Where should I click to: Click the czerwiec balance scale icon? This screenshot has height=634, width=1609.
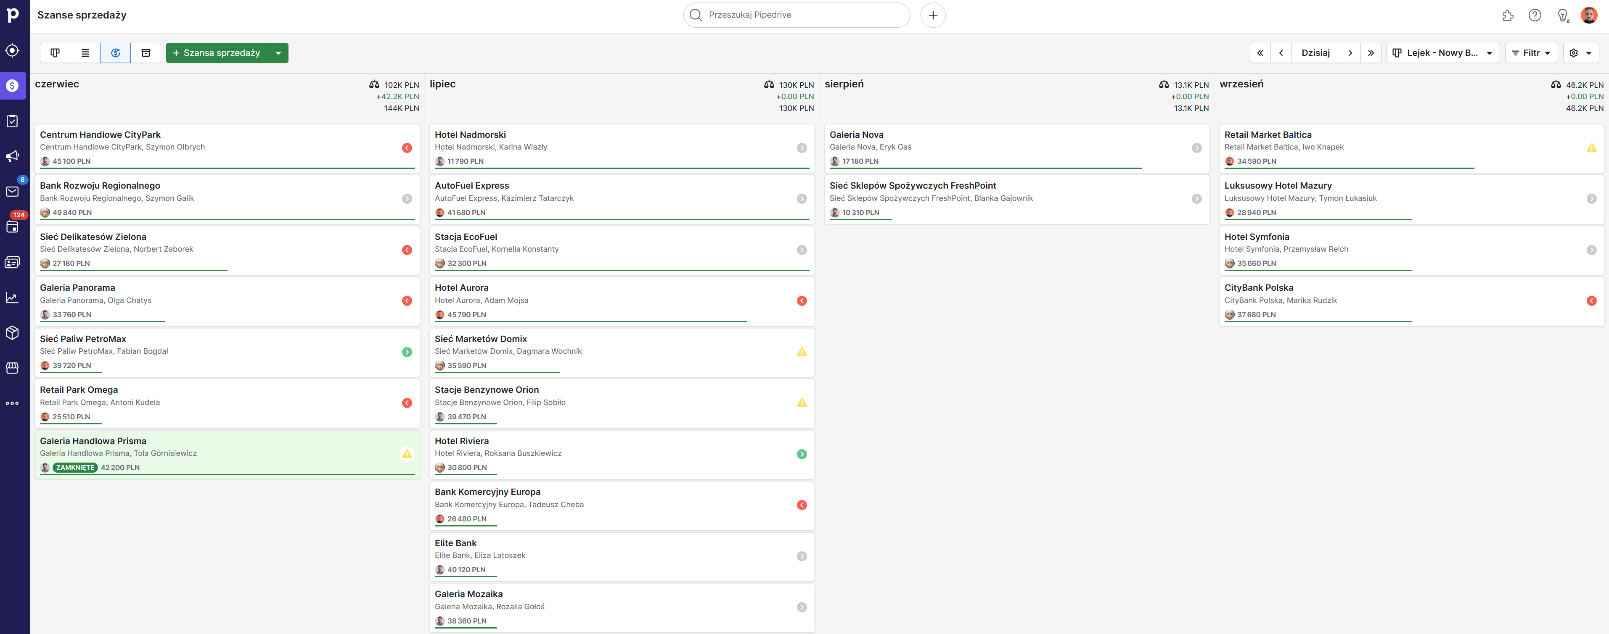click(x=374, y=84)
